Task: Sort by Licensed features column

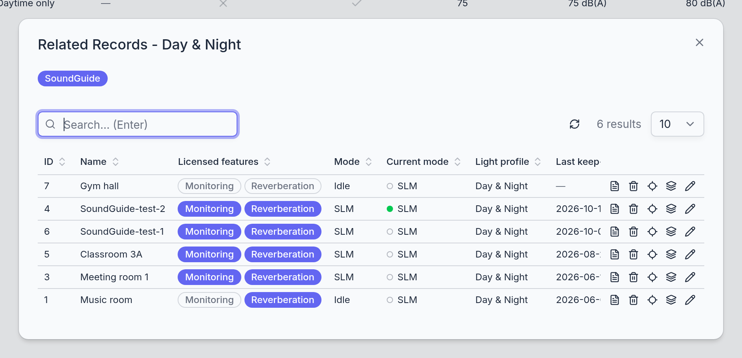Action: pos(224,162)
